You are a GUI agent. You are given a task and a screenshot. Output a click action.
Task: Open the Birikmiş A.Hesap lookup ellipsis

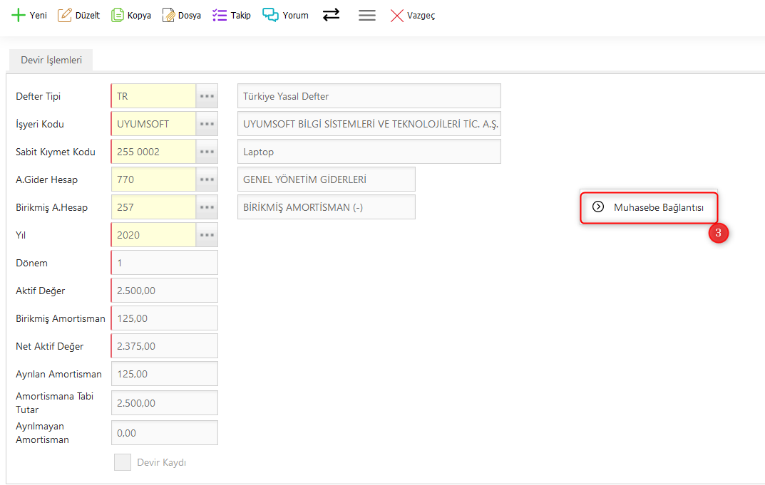tap(207, 207)
